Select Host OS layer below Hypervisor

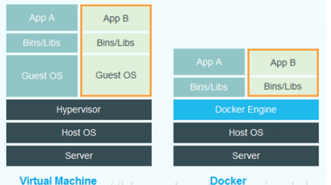[79, 133]
